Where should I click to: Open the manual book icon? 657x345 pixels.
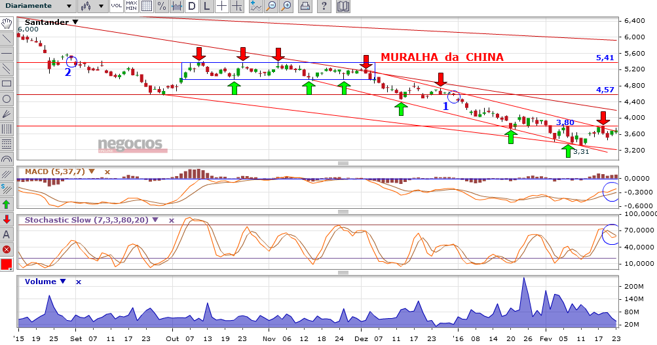point(343,6)
